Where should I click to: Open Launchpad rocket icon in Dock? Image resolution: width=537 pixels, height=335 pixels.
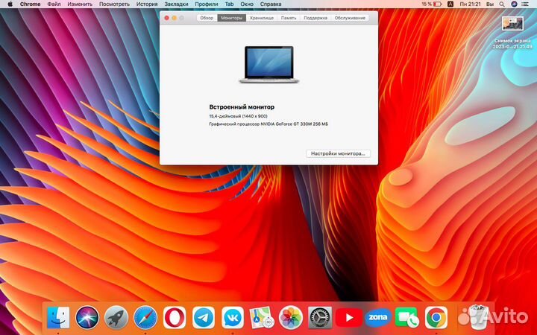116,317
